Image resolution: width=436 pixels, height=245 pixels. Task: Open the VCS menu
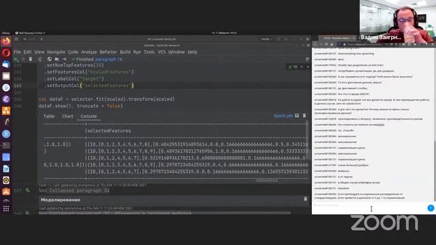pos(161,52)
